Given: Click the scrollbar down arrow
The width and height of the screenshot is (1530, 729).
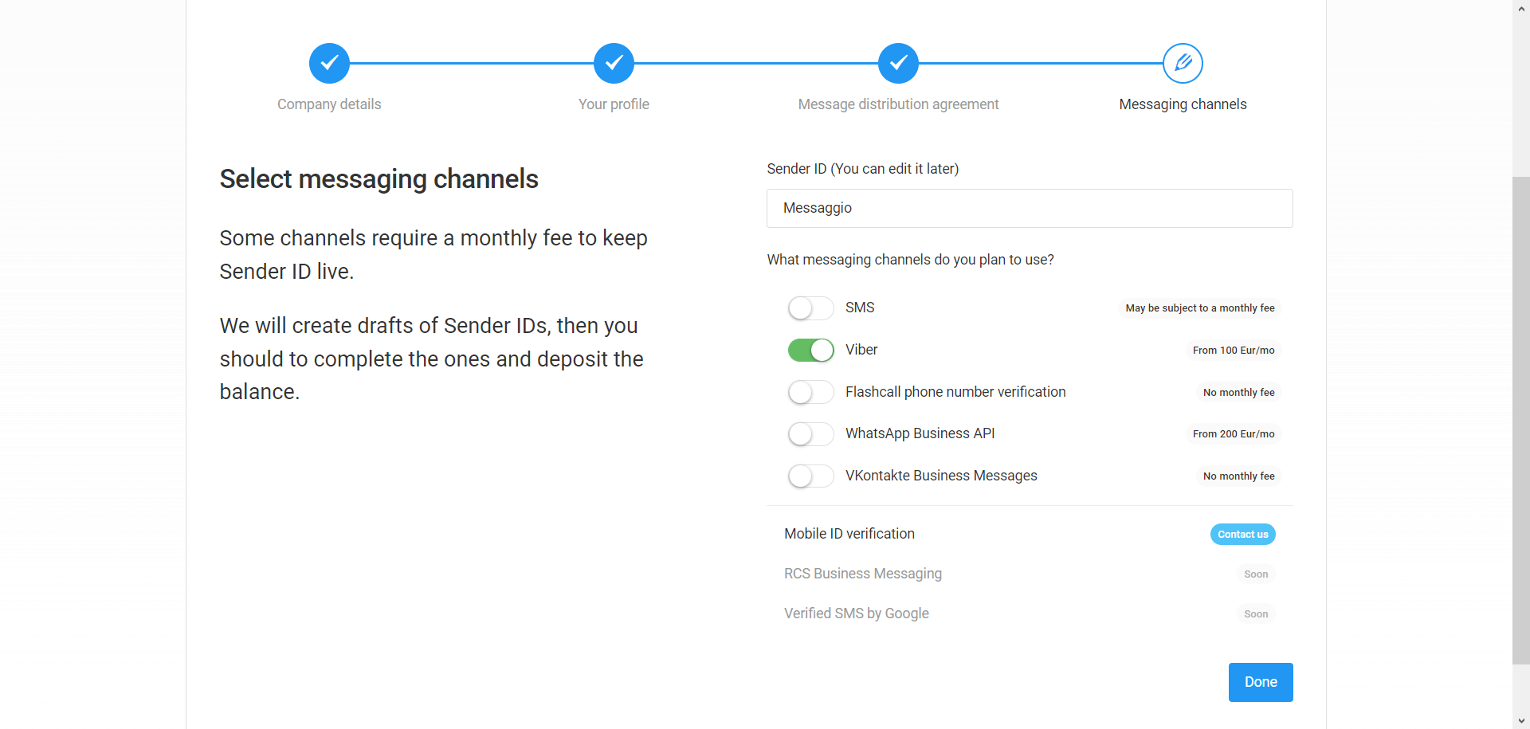Looking at the screenshot, I should [1521, 721].
